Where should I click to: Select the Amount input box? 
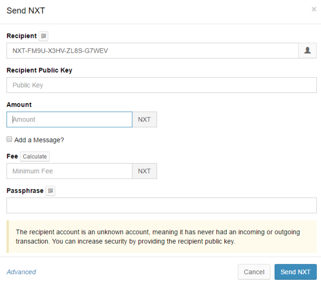pos(69,119)
